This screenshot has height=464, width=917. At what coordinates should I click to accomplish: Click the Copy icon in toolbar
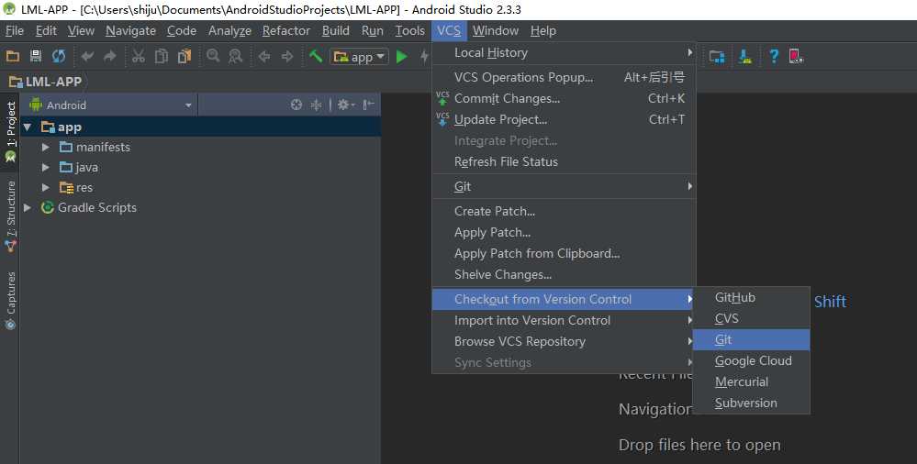point(162,56)
